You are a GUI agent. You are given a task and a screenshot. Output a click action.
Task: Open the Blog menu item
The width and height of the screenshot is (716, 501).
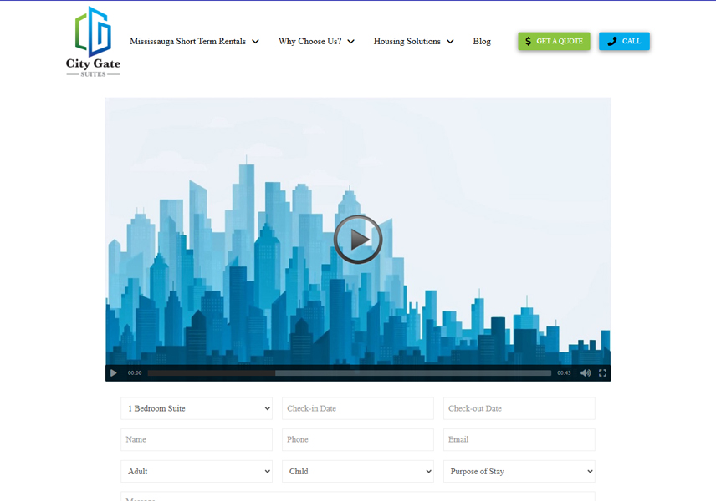[x=482, y=42]
